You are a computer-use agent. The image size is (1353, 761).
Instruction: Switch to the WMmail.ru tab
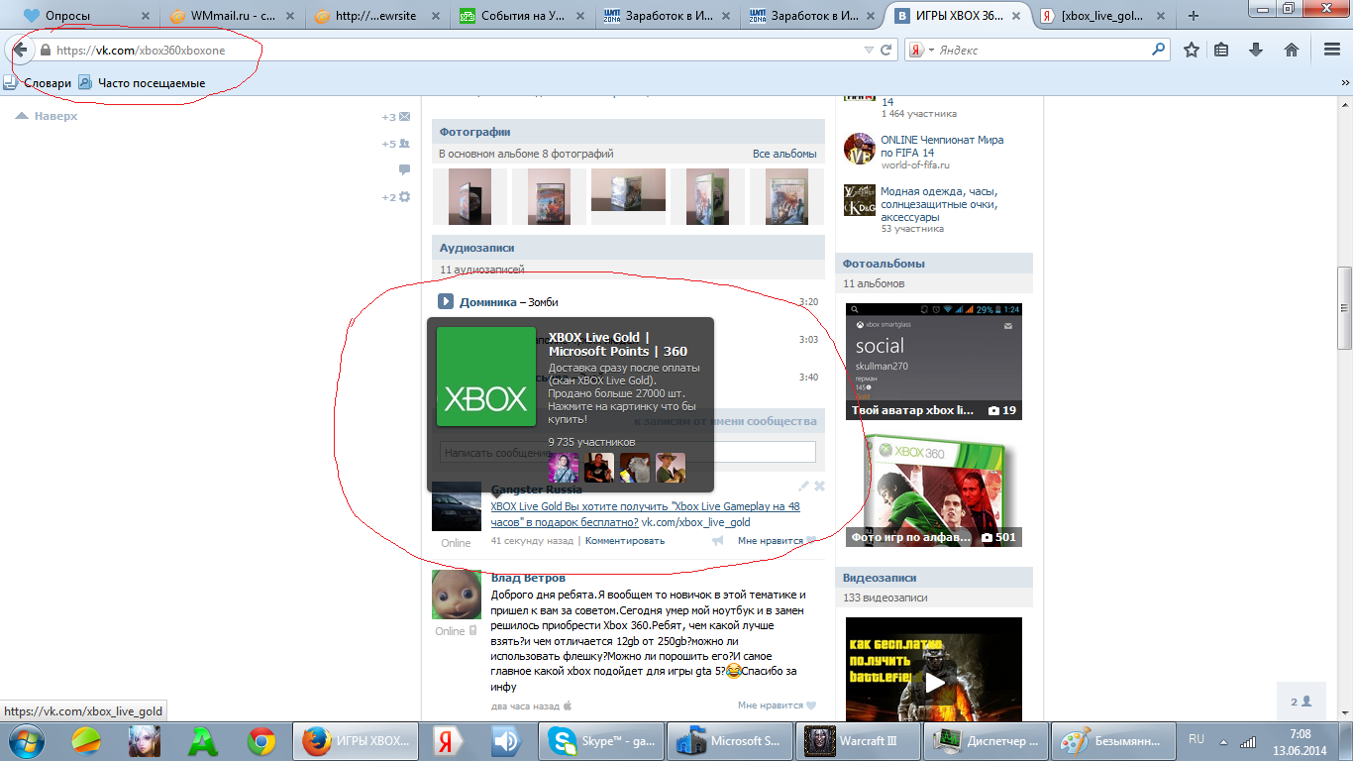click(x=231, y=16)
